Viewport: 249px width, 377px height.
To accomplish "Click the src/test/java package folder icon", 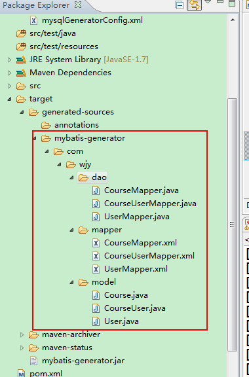I will 21,33.
